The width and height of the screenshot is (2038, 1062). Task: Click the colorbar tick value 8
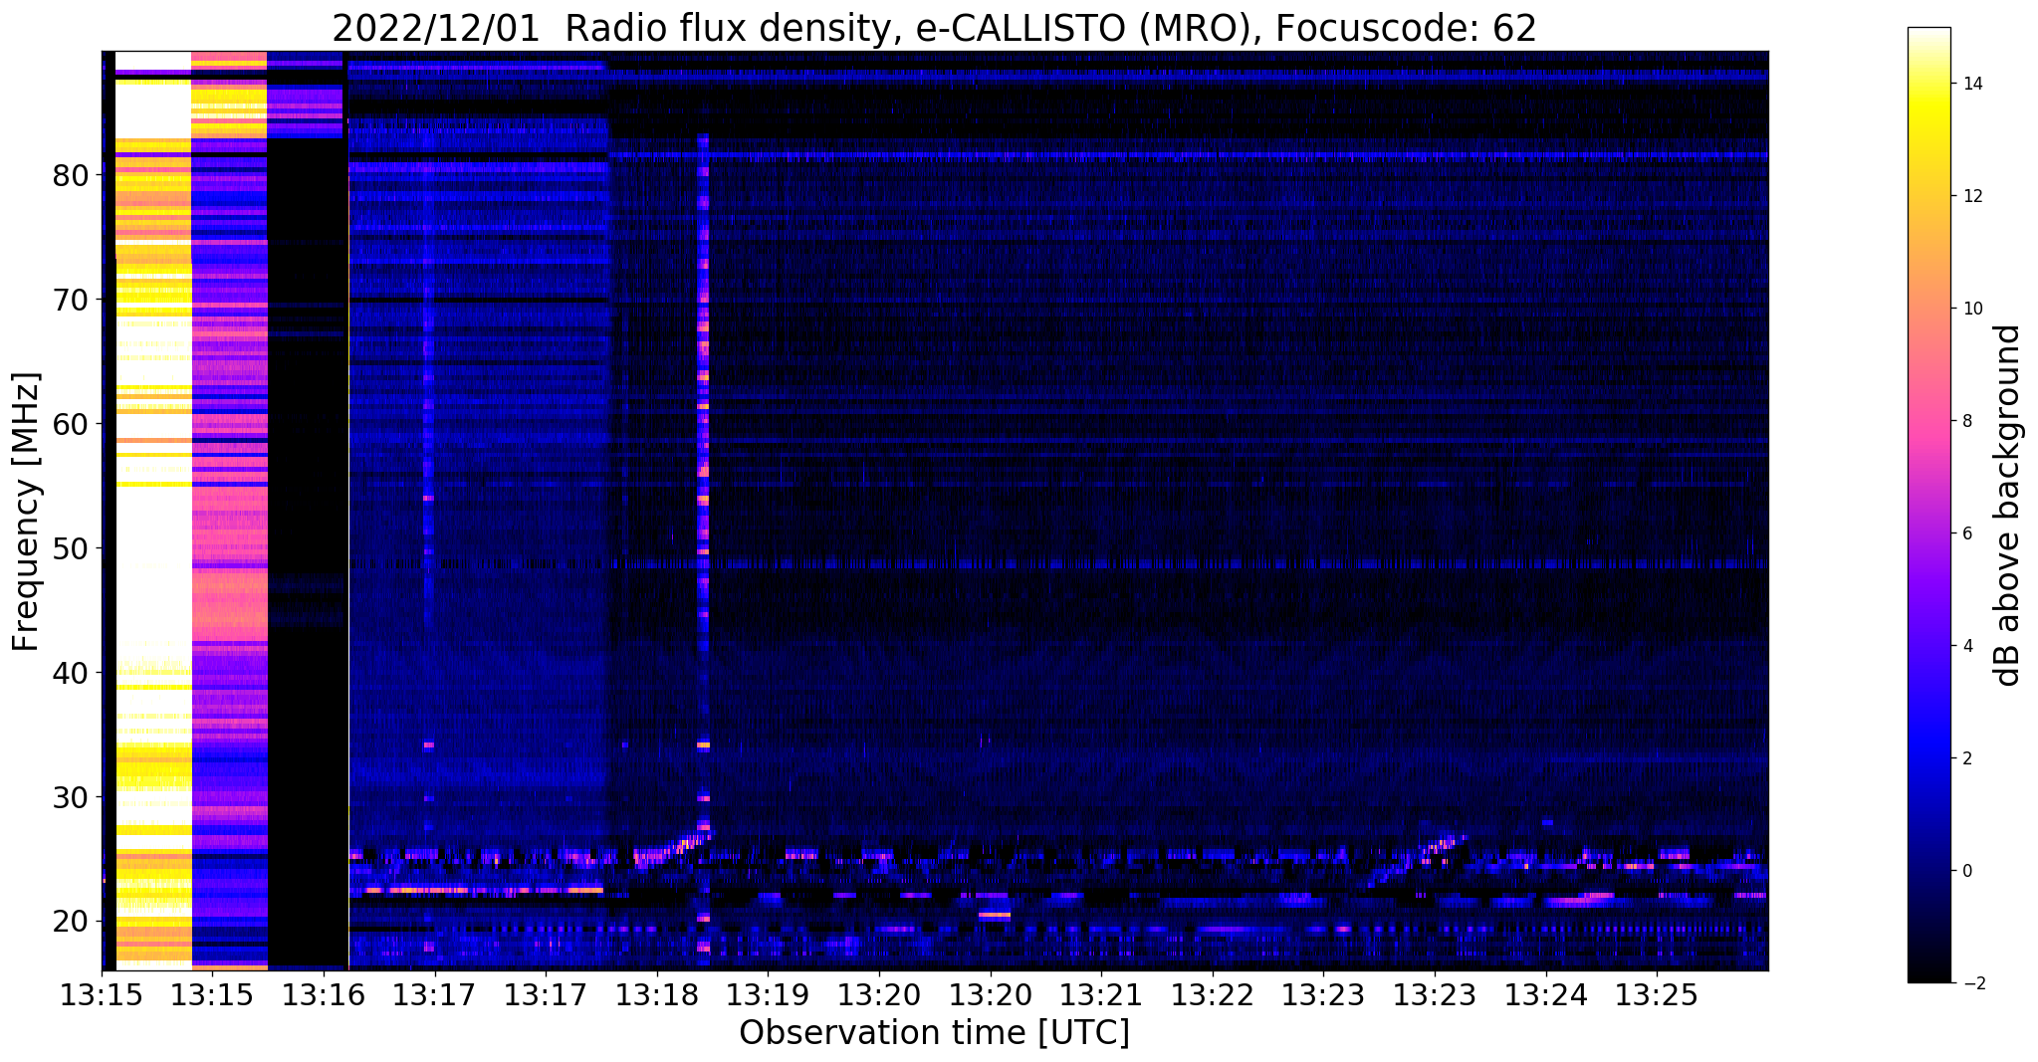[1967, 421]
